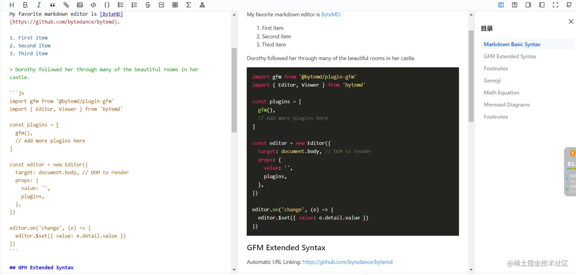Image resolution: width=576 pixels, height=275 pixels.
Task: Click 'GFM Extended Syntax' heading in preview
Action: (x=286, y=248)
